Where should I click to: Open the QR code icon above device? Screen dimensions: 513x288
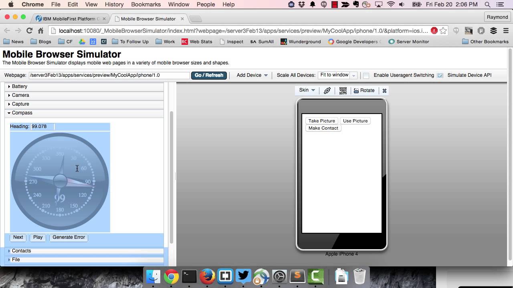(343, 90)
